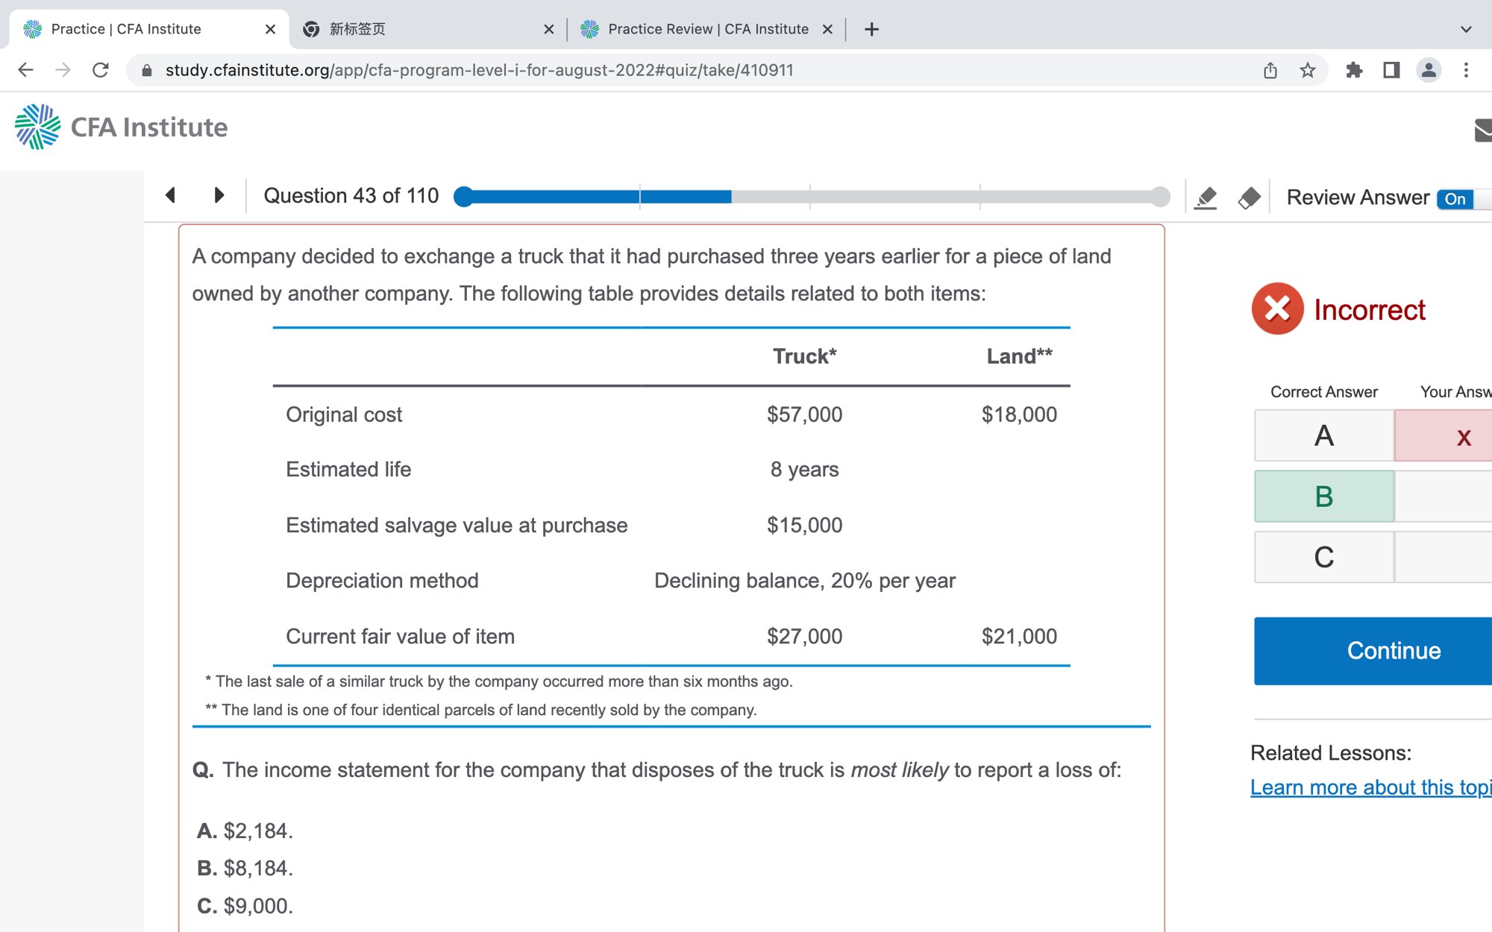Select the eraser tool icon
The width and height of the screenshot is (1492, 932).
(1249, 198)
